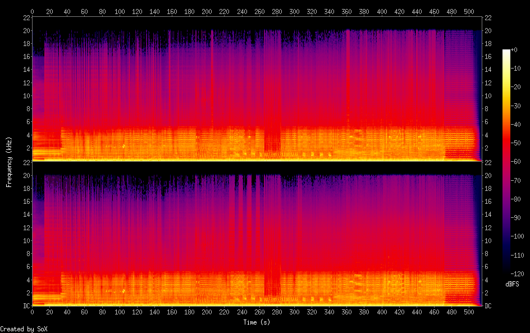
Task: Click "40" on the top time axis
Action: [67, 11]
